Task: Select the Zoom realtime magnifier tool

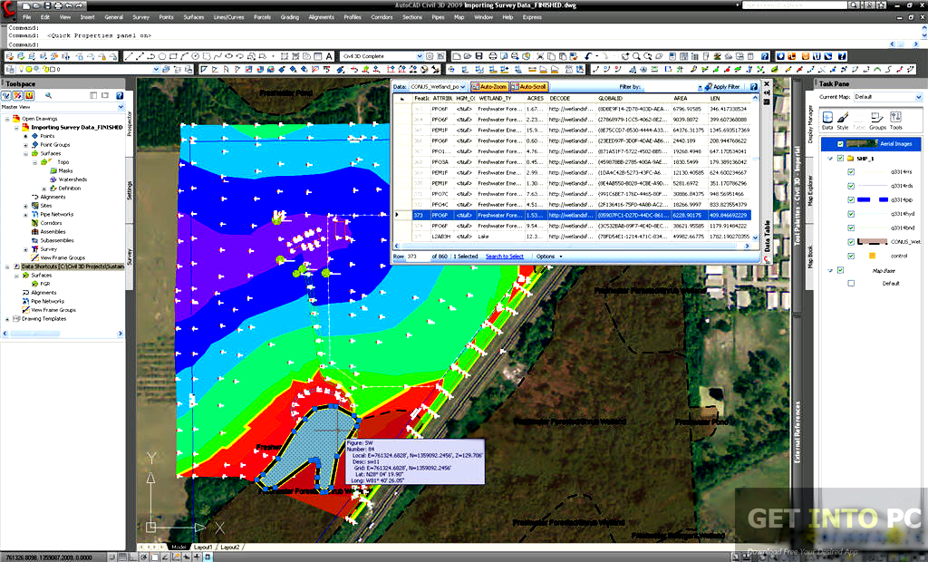Action: point(636,56)
